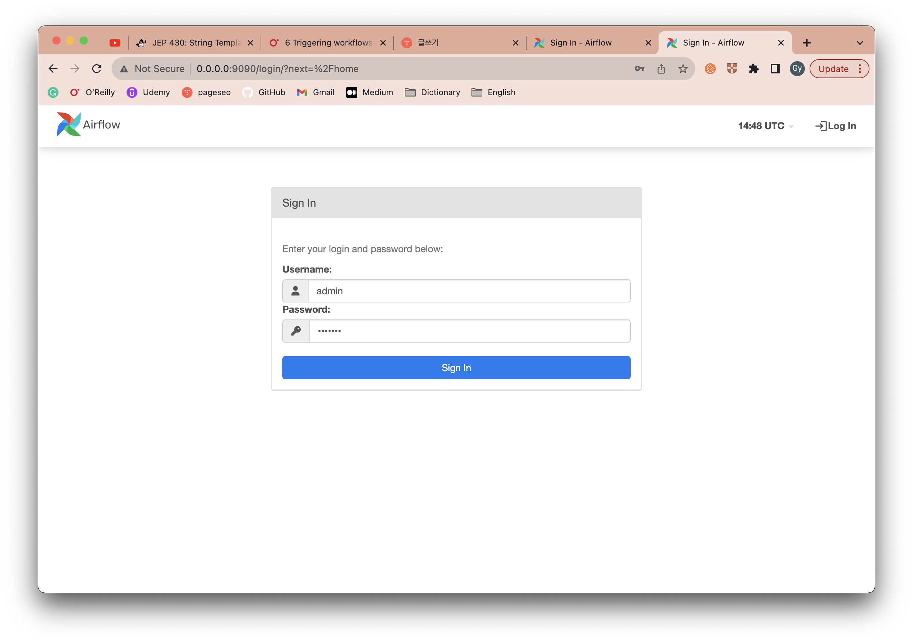
Task: Open the 14:48 UTC timezone dropdown
Action: pos(765,126)
